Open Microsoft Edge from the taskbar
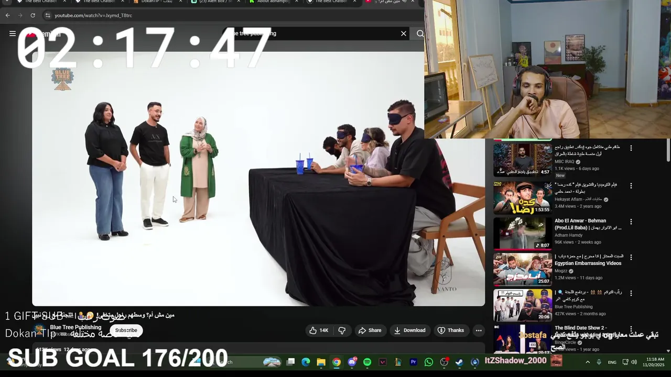The image size is (671, 377). click(x=306, y=362)
